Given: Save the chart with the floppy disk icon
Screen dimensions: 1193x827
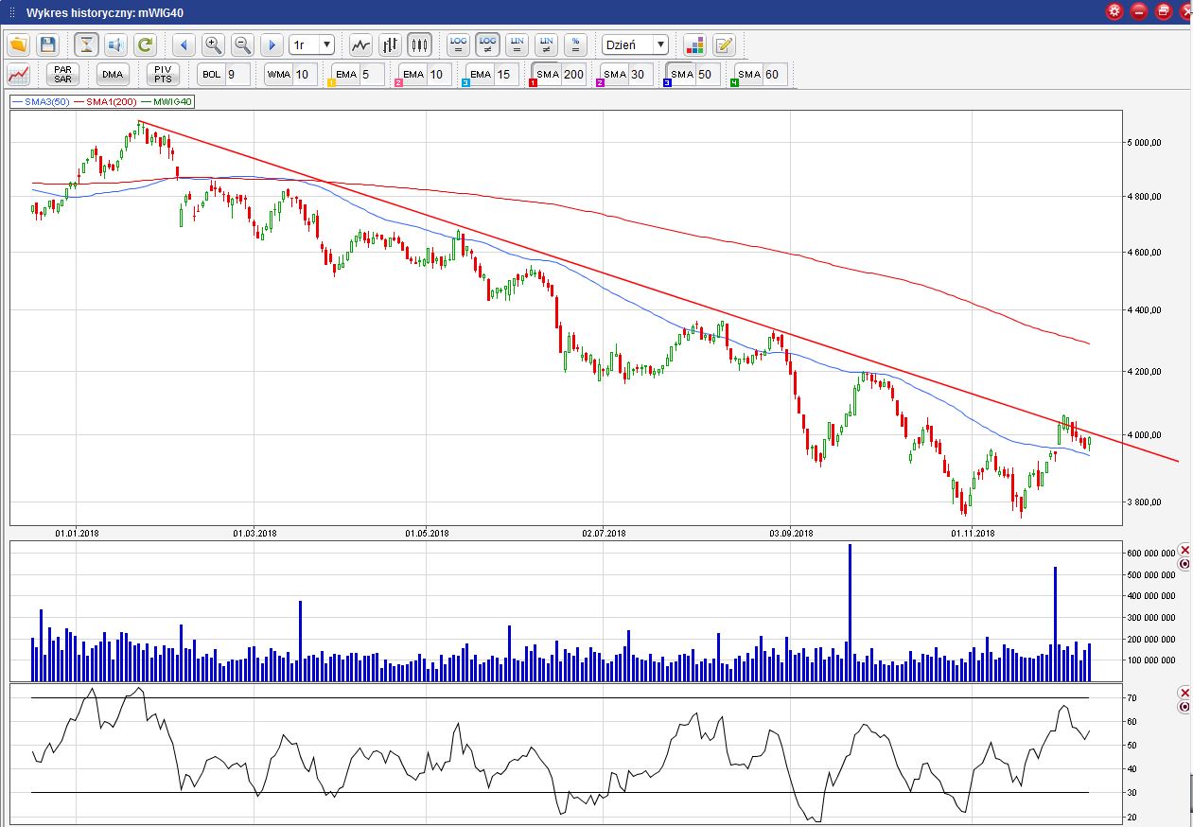Looking at the screenshot, I should click(x=48, y=44).
